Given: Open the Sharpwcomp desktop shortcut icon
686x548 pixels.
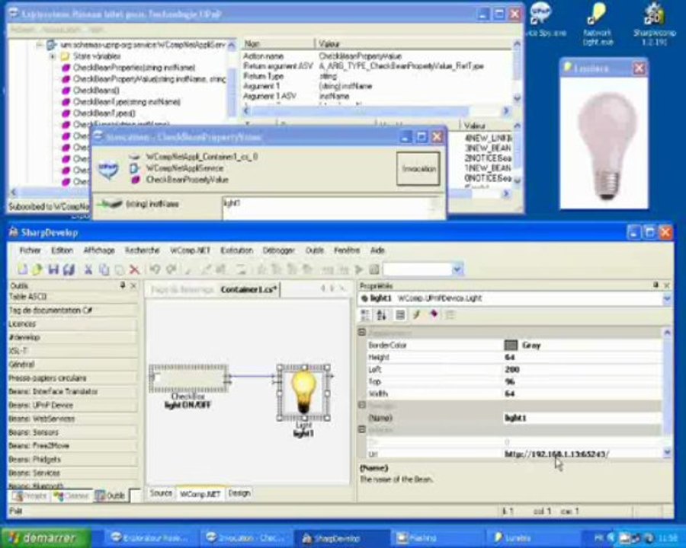Looking at the screenshot, I should (x=655, y=23).
